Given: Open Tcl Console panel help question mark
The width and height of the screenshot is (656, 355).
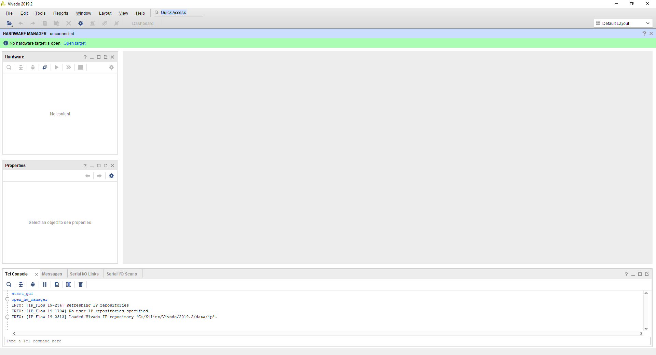Looking at the screenshot, I should coord(626,274).
